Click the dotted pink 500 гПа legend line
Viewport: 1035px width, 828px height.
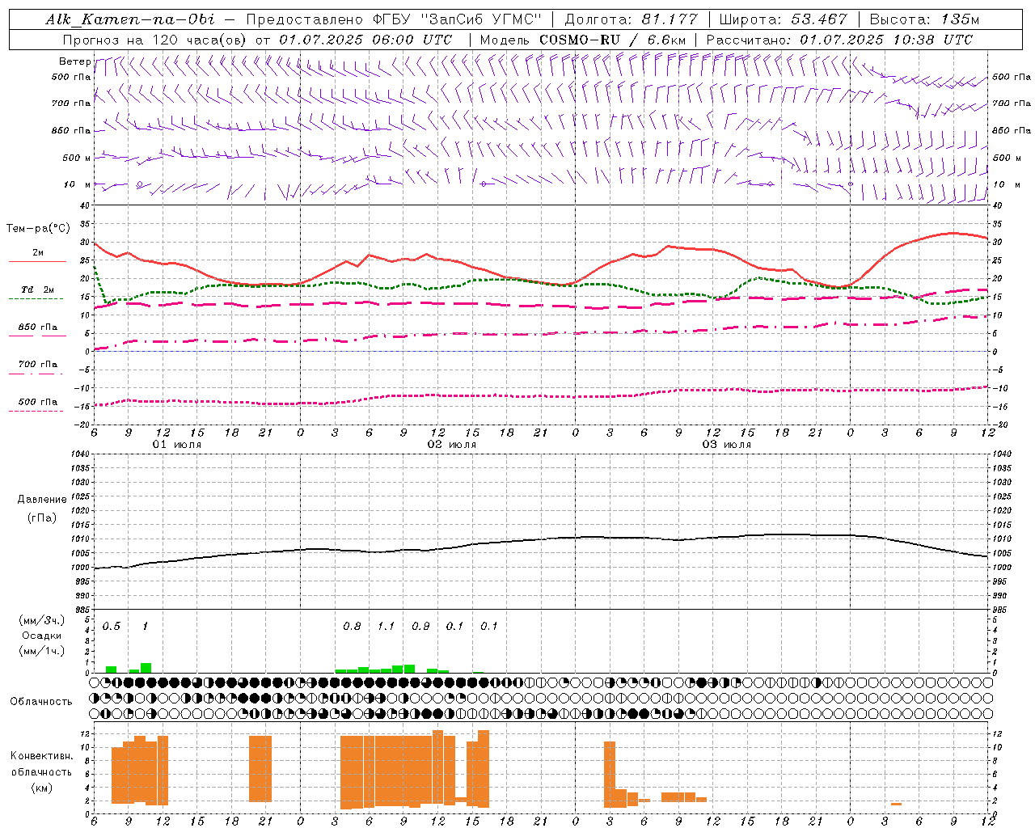click(36, 411)
